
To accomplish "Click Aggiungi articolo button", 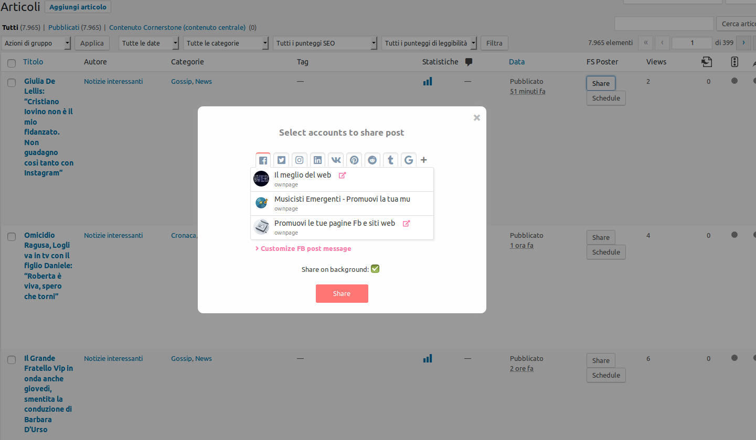I will (x=78, y=7).
